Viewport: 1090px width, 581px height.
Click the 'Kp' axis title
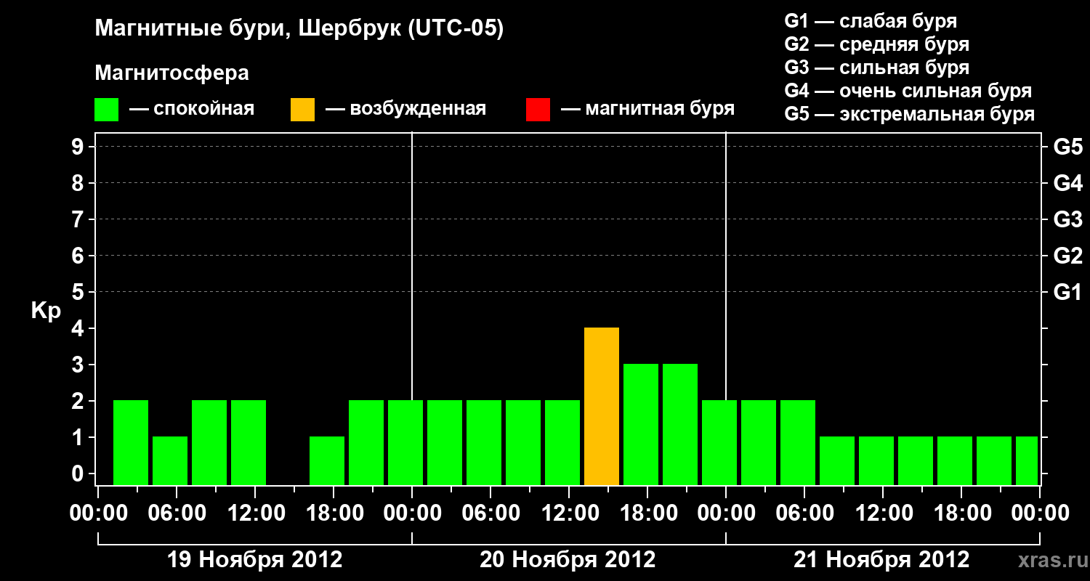[x=46, y=312]
